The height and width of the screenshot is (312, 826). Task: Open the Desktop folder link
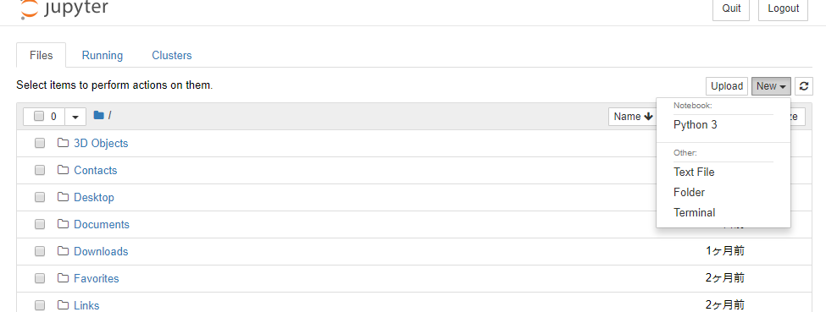[x=94, y=197]
